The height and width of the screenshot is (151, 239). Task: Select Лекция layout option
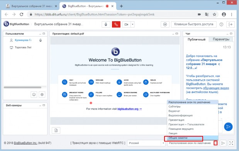click(x=193, y=133)
